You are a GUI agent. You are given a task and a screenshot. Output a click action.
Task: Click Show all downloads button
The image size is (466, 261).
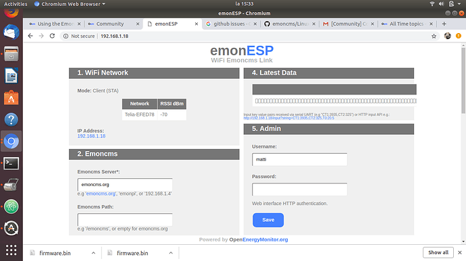pyautogui.click(x=438, y=252)
